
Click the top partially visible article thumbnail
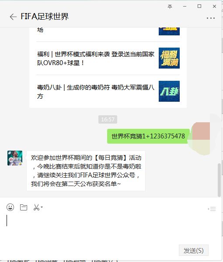coord(169,31)
